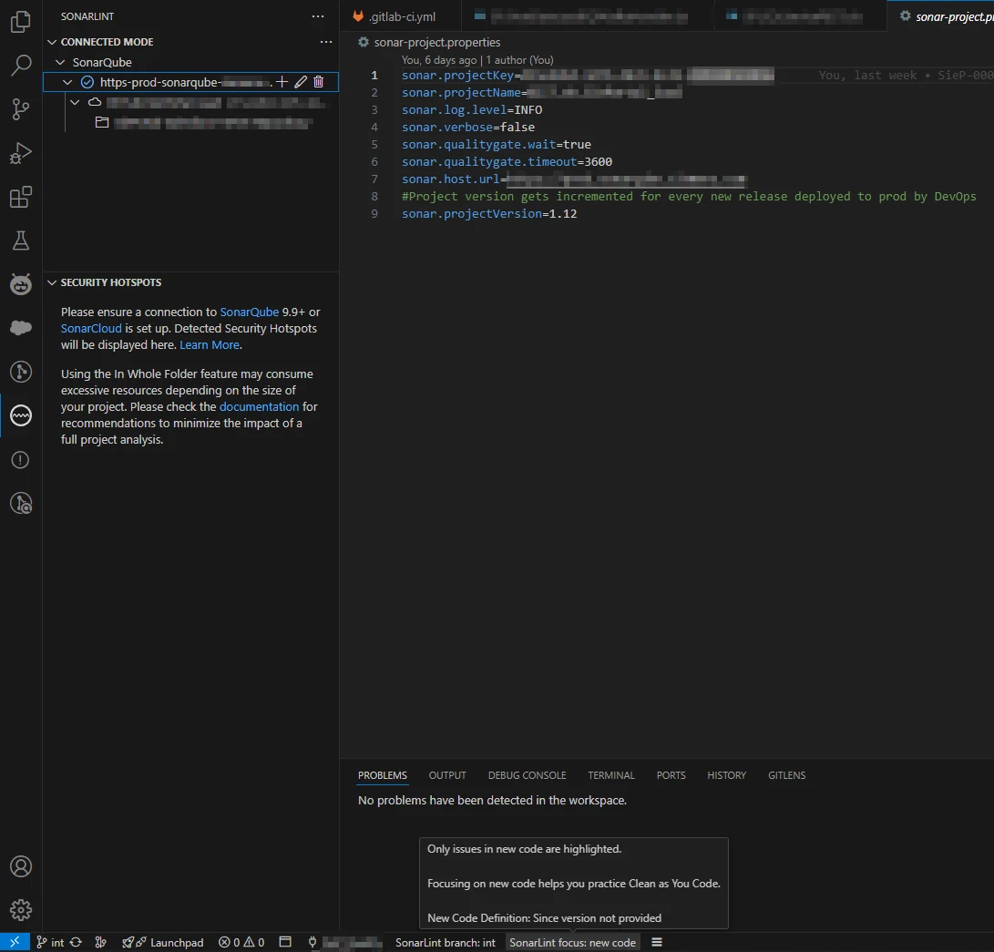The height and width of the screenshot is (952, 994).
Task: Collapse the SECURITY HOTSPOTS section
Action: (52, 282)
